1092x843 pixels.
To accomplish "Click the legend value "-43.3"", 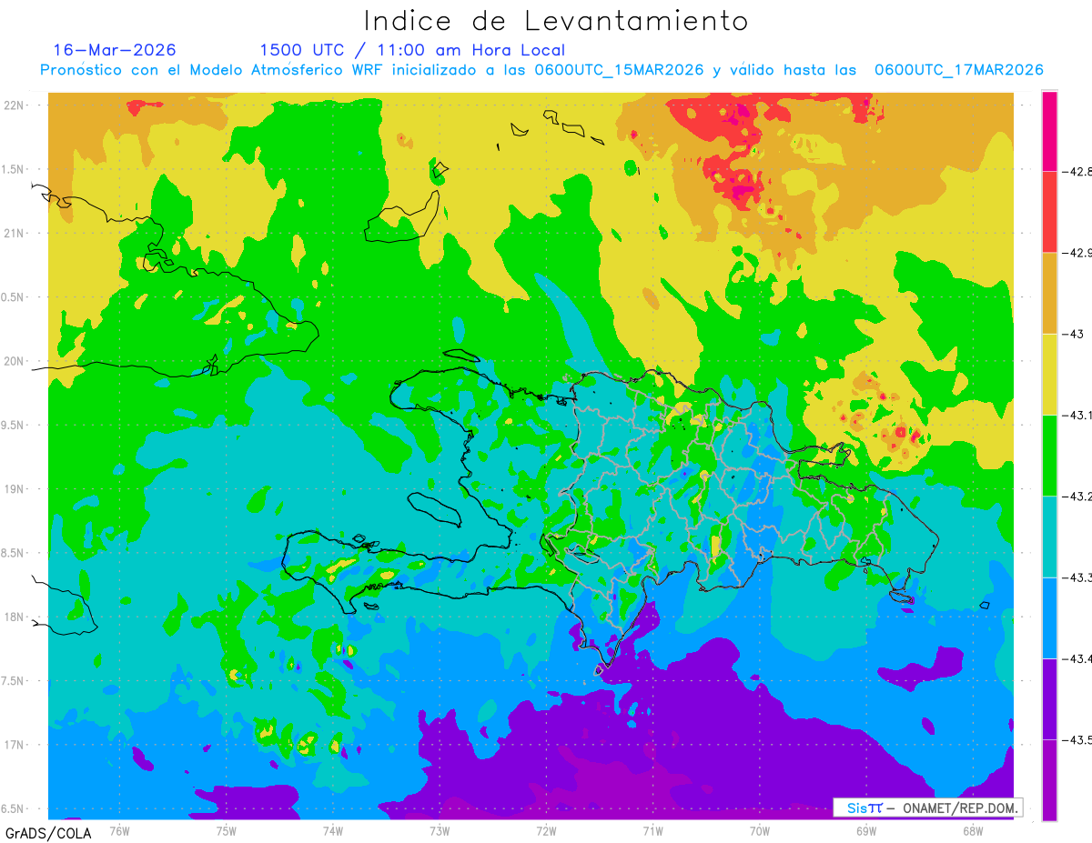I will coord(1076,577).
